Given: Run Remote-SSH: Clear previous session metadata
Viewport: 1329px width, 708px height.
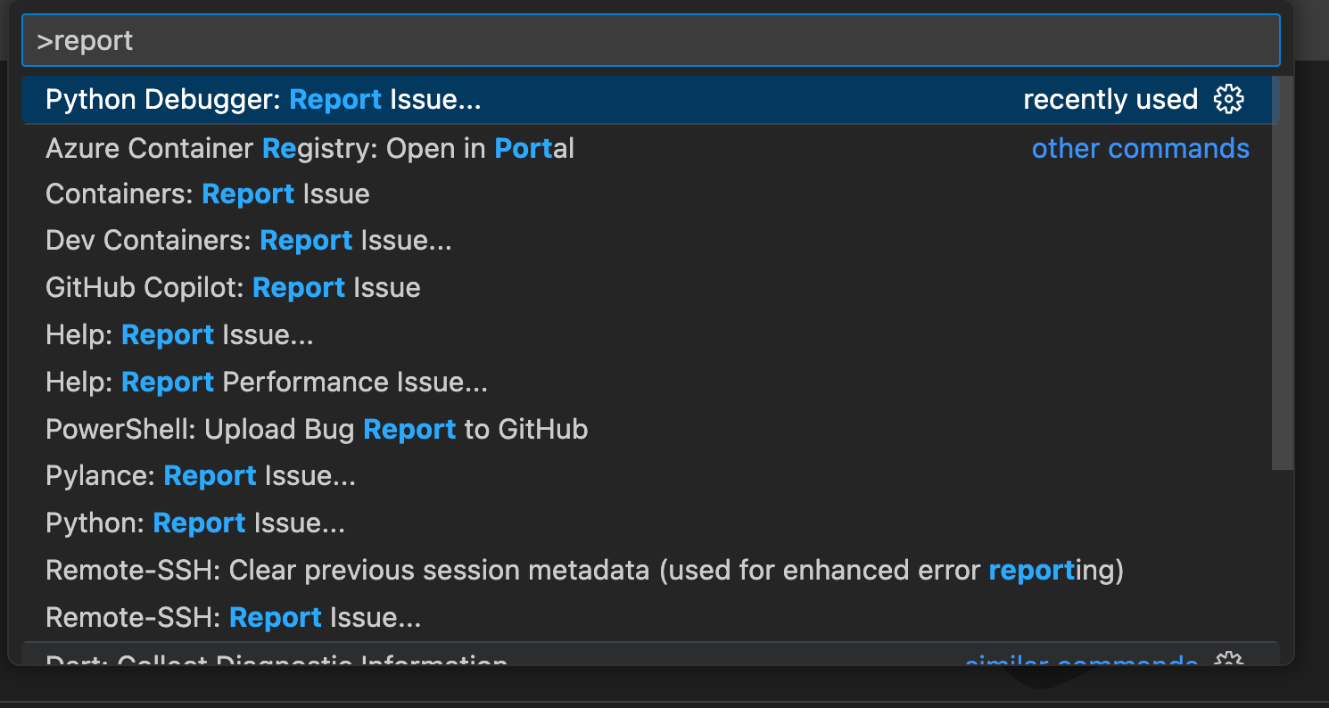Looking at the screenshot, I should [584, 570].
